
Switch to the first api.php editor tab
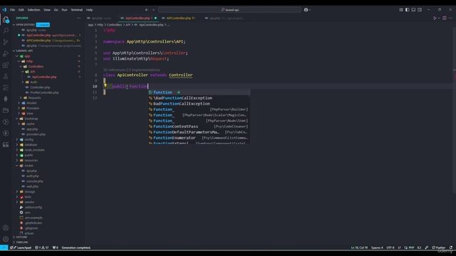click(99, 18)
